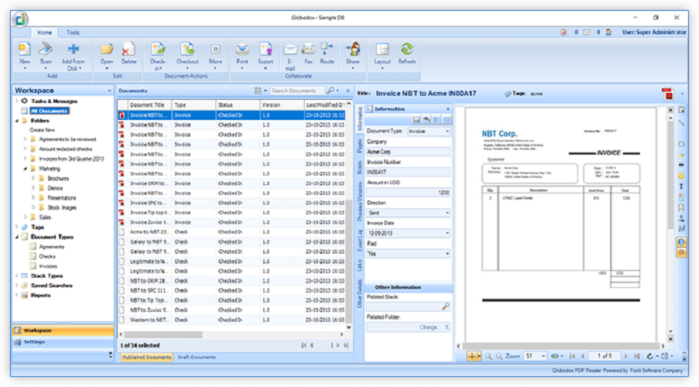Click the search magnifier icon in Documents bar
This screenshot has width=699, height=387.
click(331, 91)
